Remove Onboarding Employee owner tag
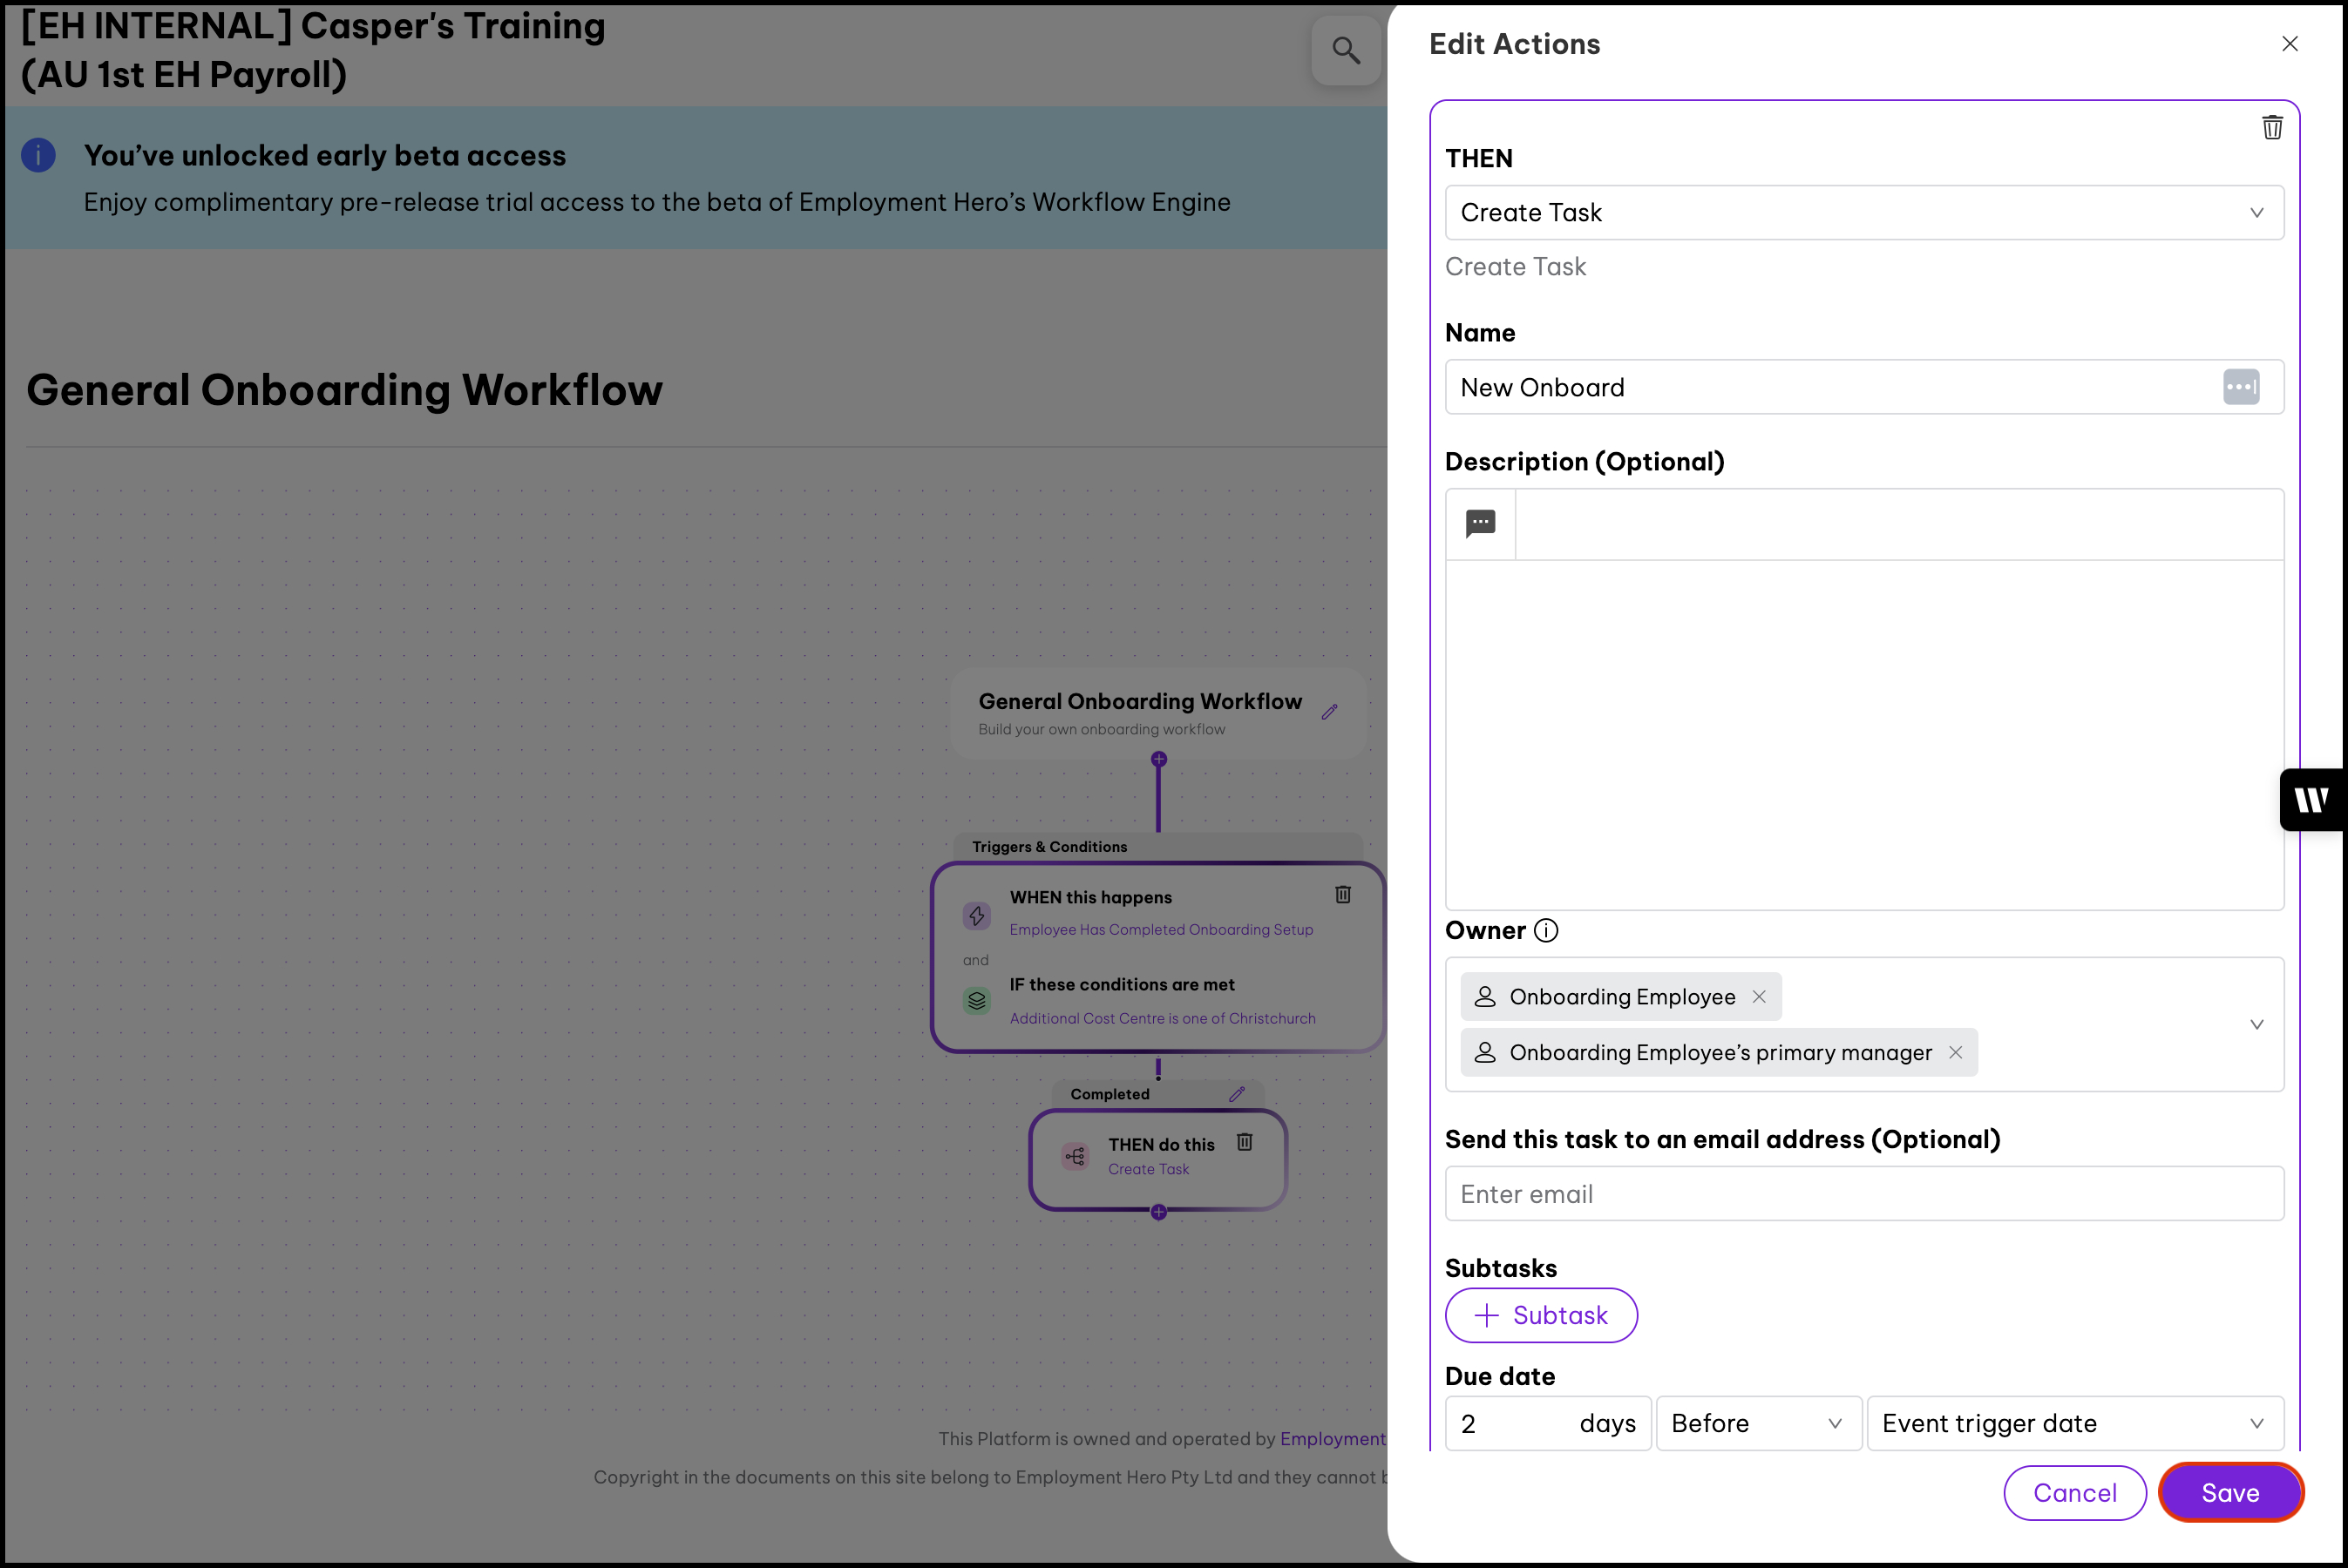The width and height of the screenshot is (2348, 1568). click(1759, 997)
